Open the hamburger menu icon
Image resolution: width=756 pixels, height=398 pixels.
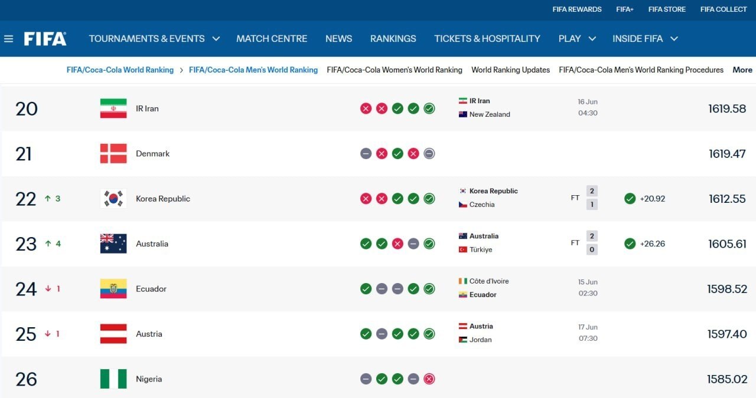click(x=8, y=39)
